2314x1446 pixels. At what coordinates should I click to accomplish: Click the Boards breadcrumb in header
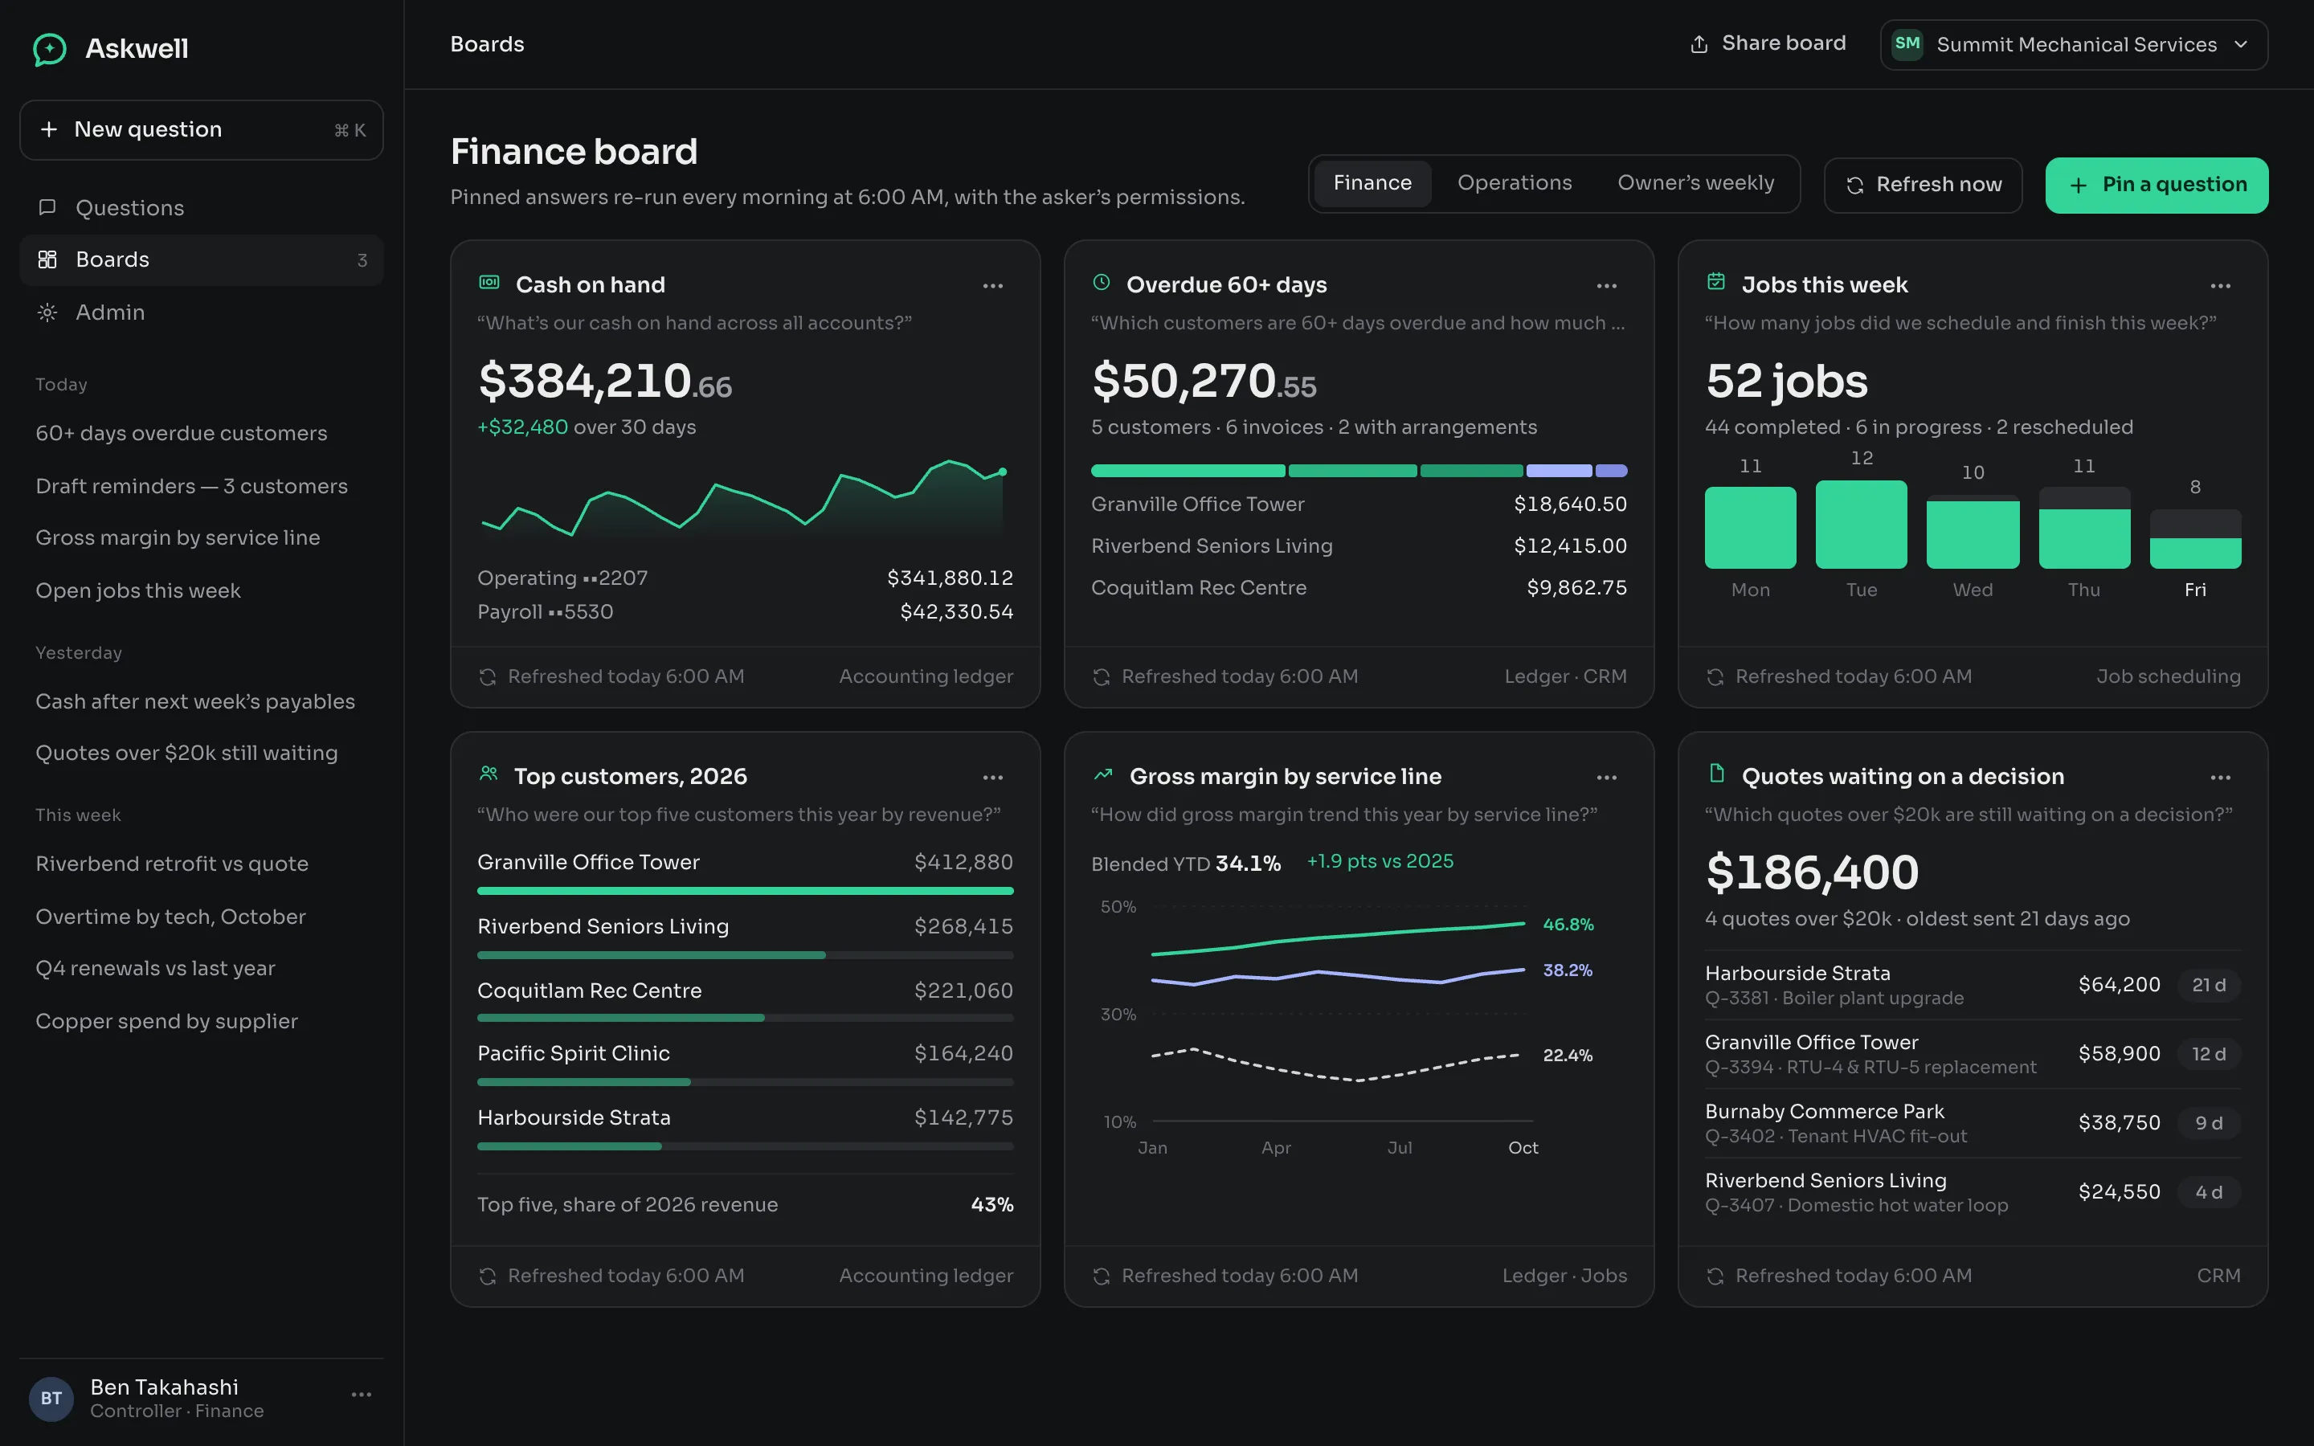pos(487,45)
